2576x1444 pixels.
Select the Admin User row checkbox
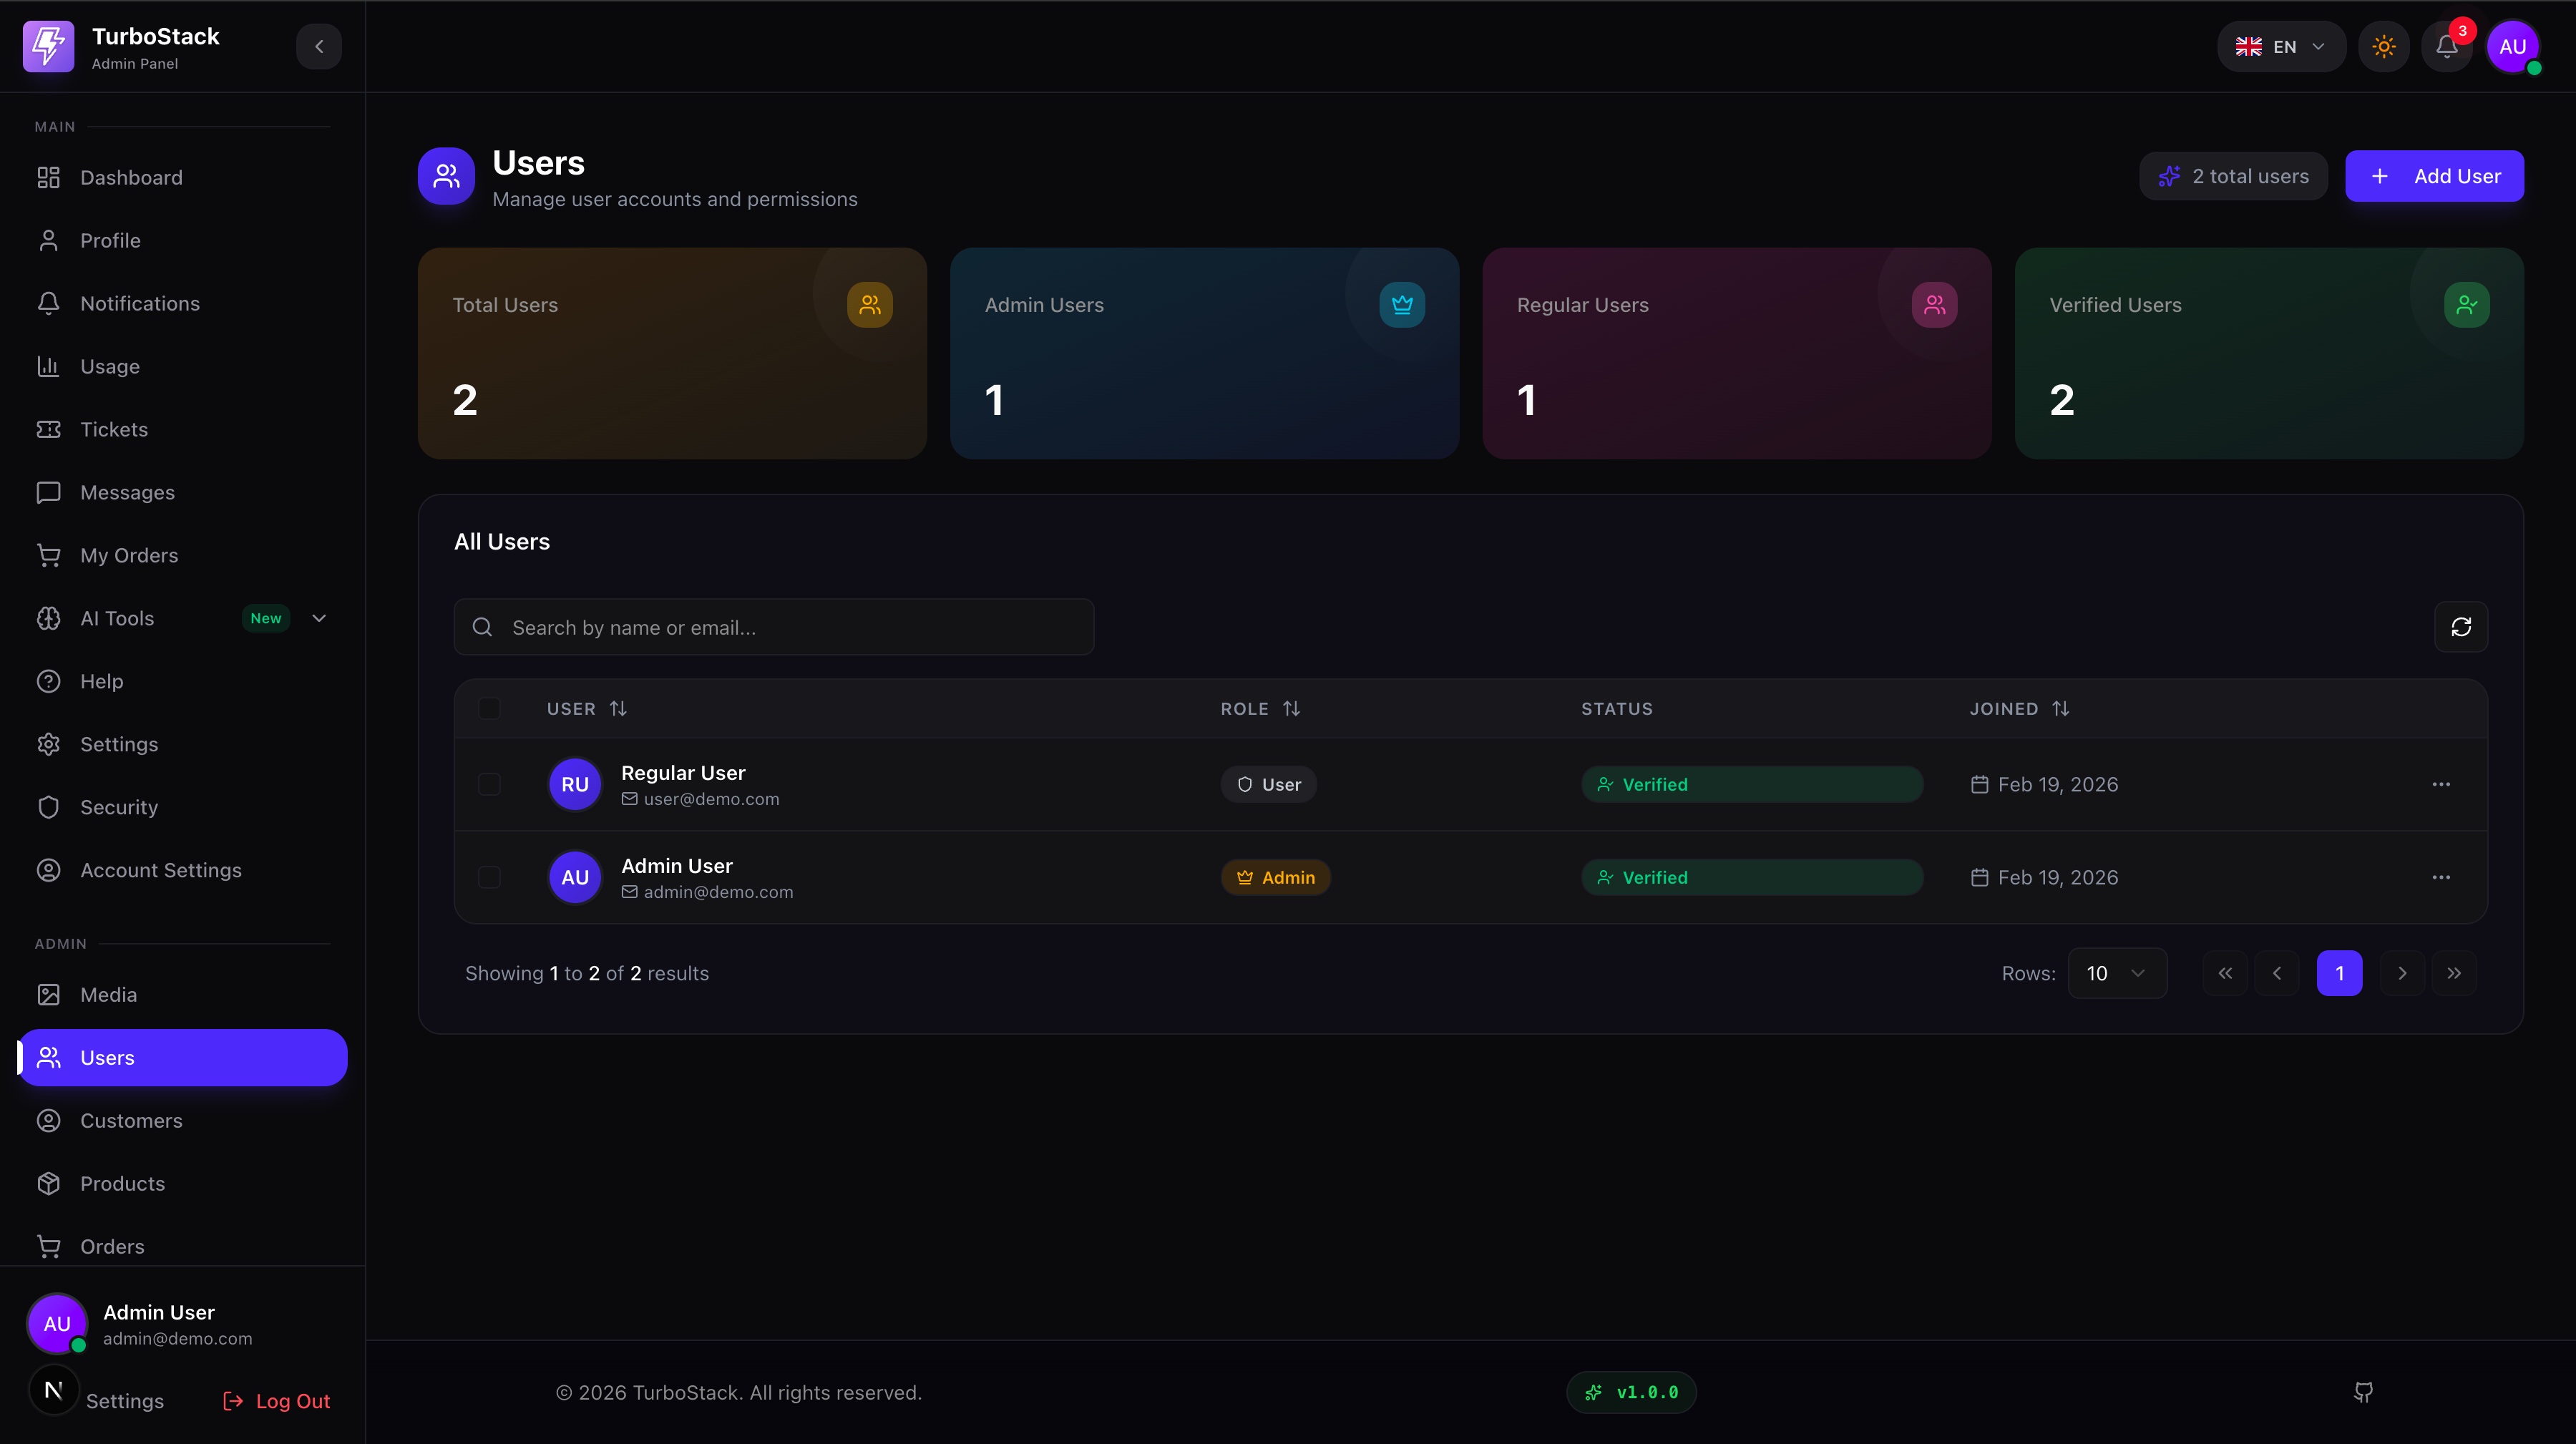[489, 878]
